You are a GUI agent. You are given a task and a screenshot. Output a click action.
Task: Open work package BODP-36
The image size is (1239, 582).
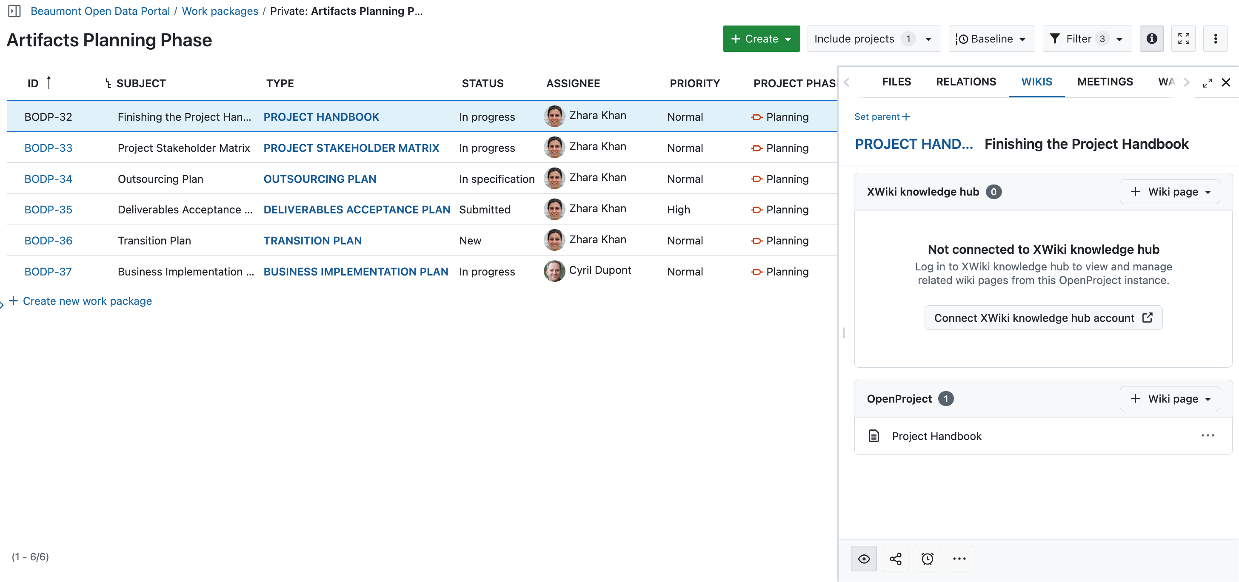(x=48, y=240)
